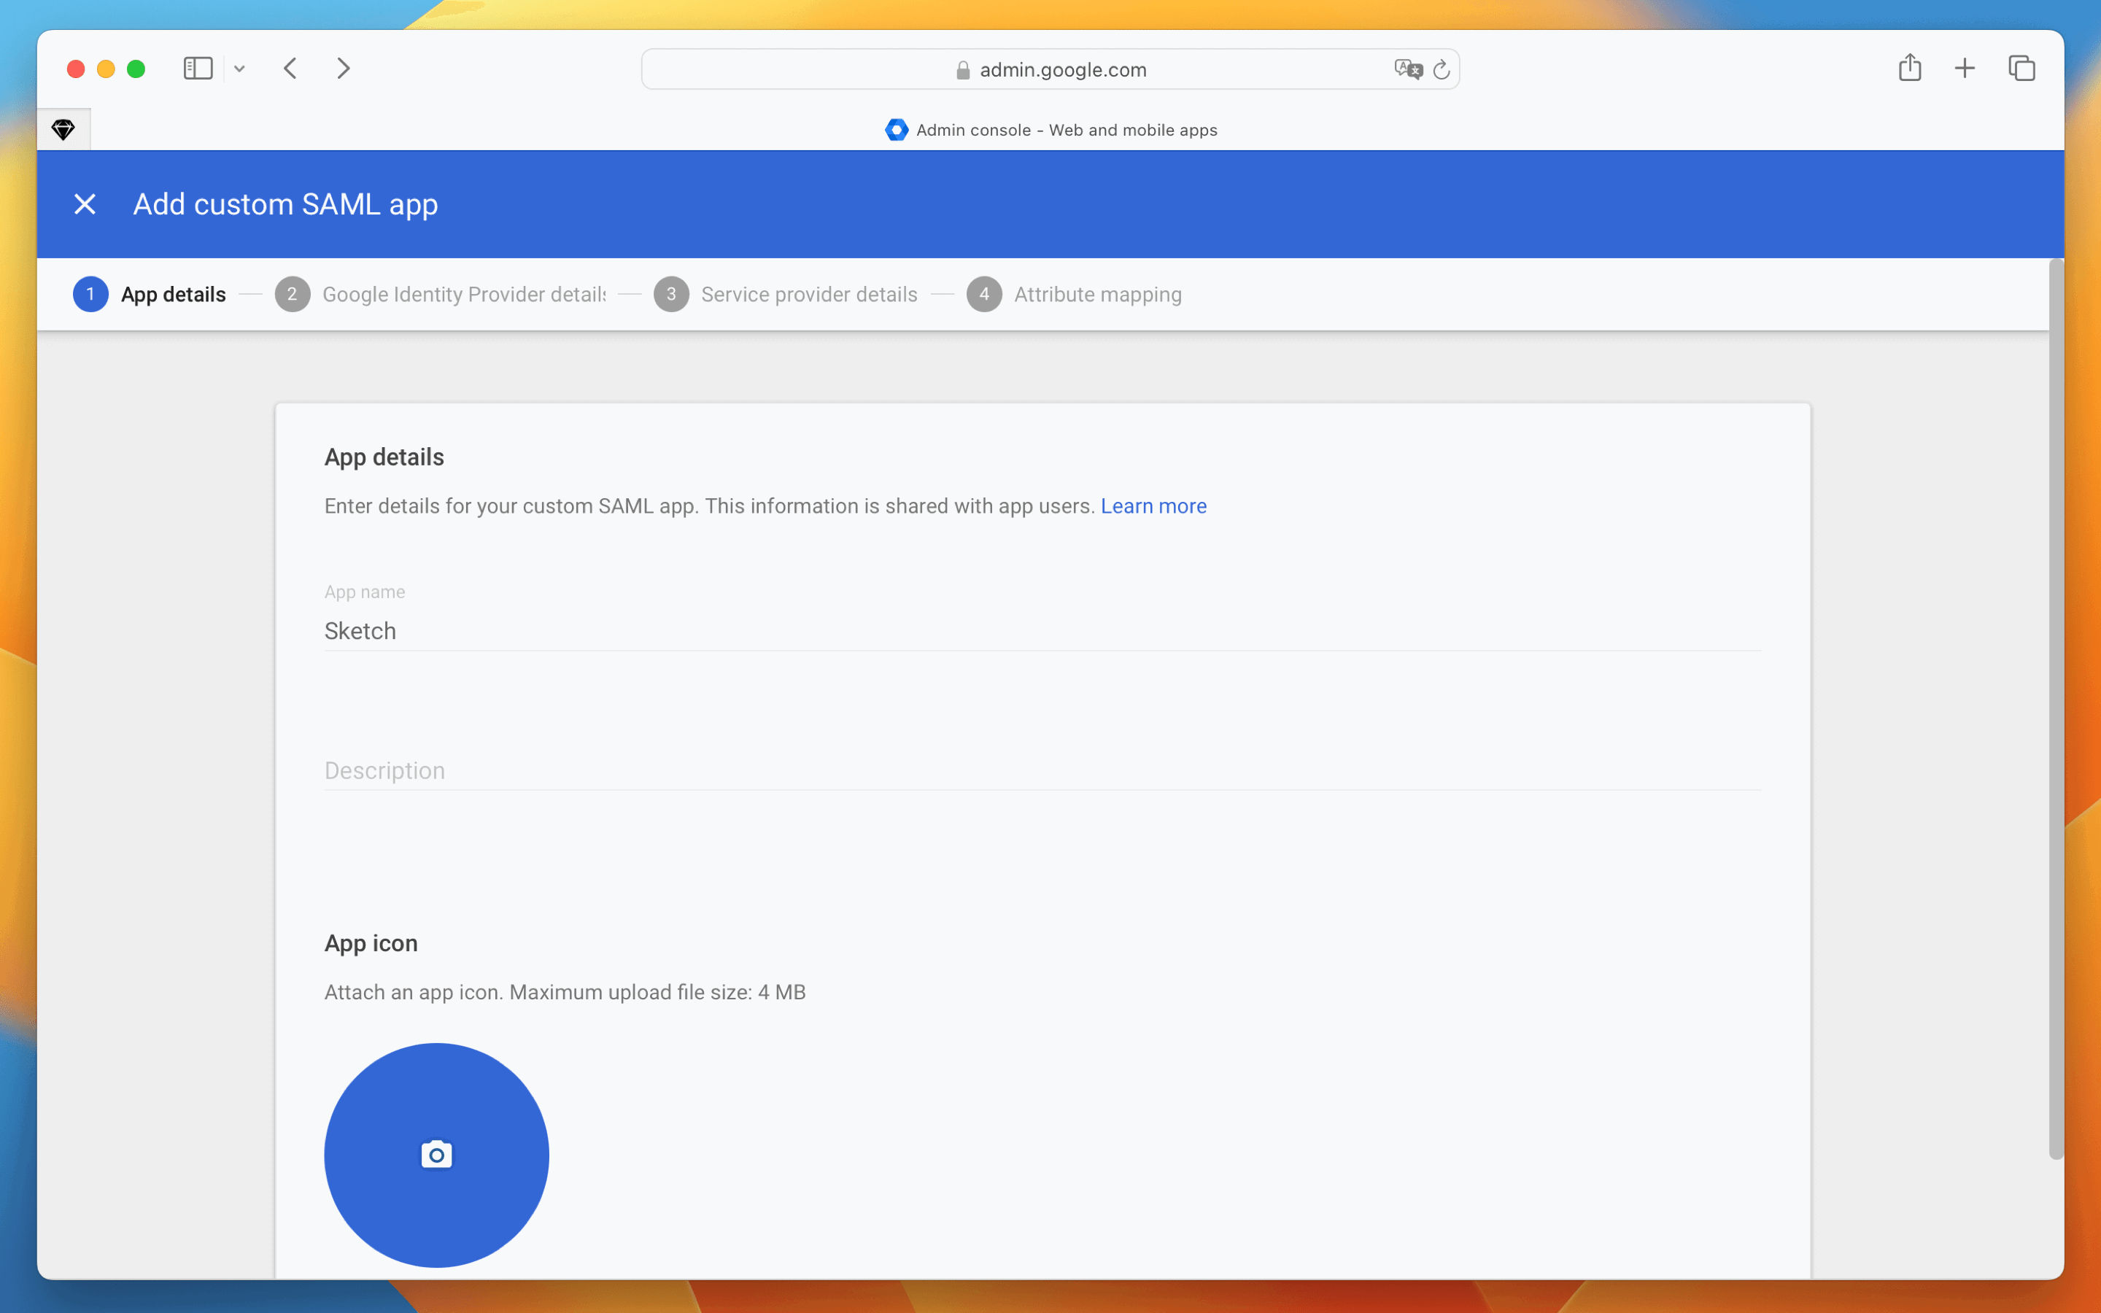Click the camera icon to upload app icon
The image size is (2101, 1313).
[436, 1154]
